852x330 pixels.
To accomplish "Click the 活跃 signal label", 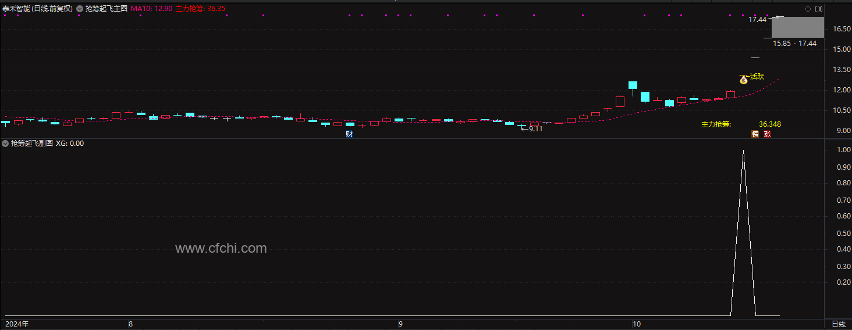I will click(x=757, y=76).
